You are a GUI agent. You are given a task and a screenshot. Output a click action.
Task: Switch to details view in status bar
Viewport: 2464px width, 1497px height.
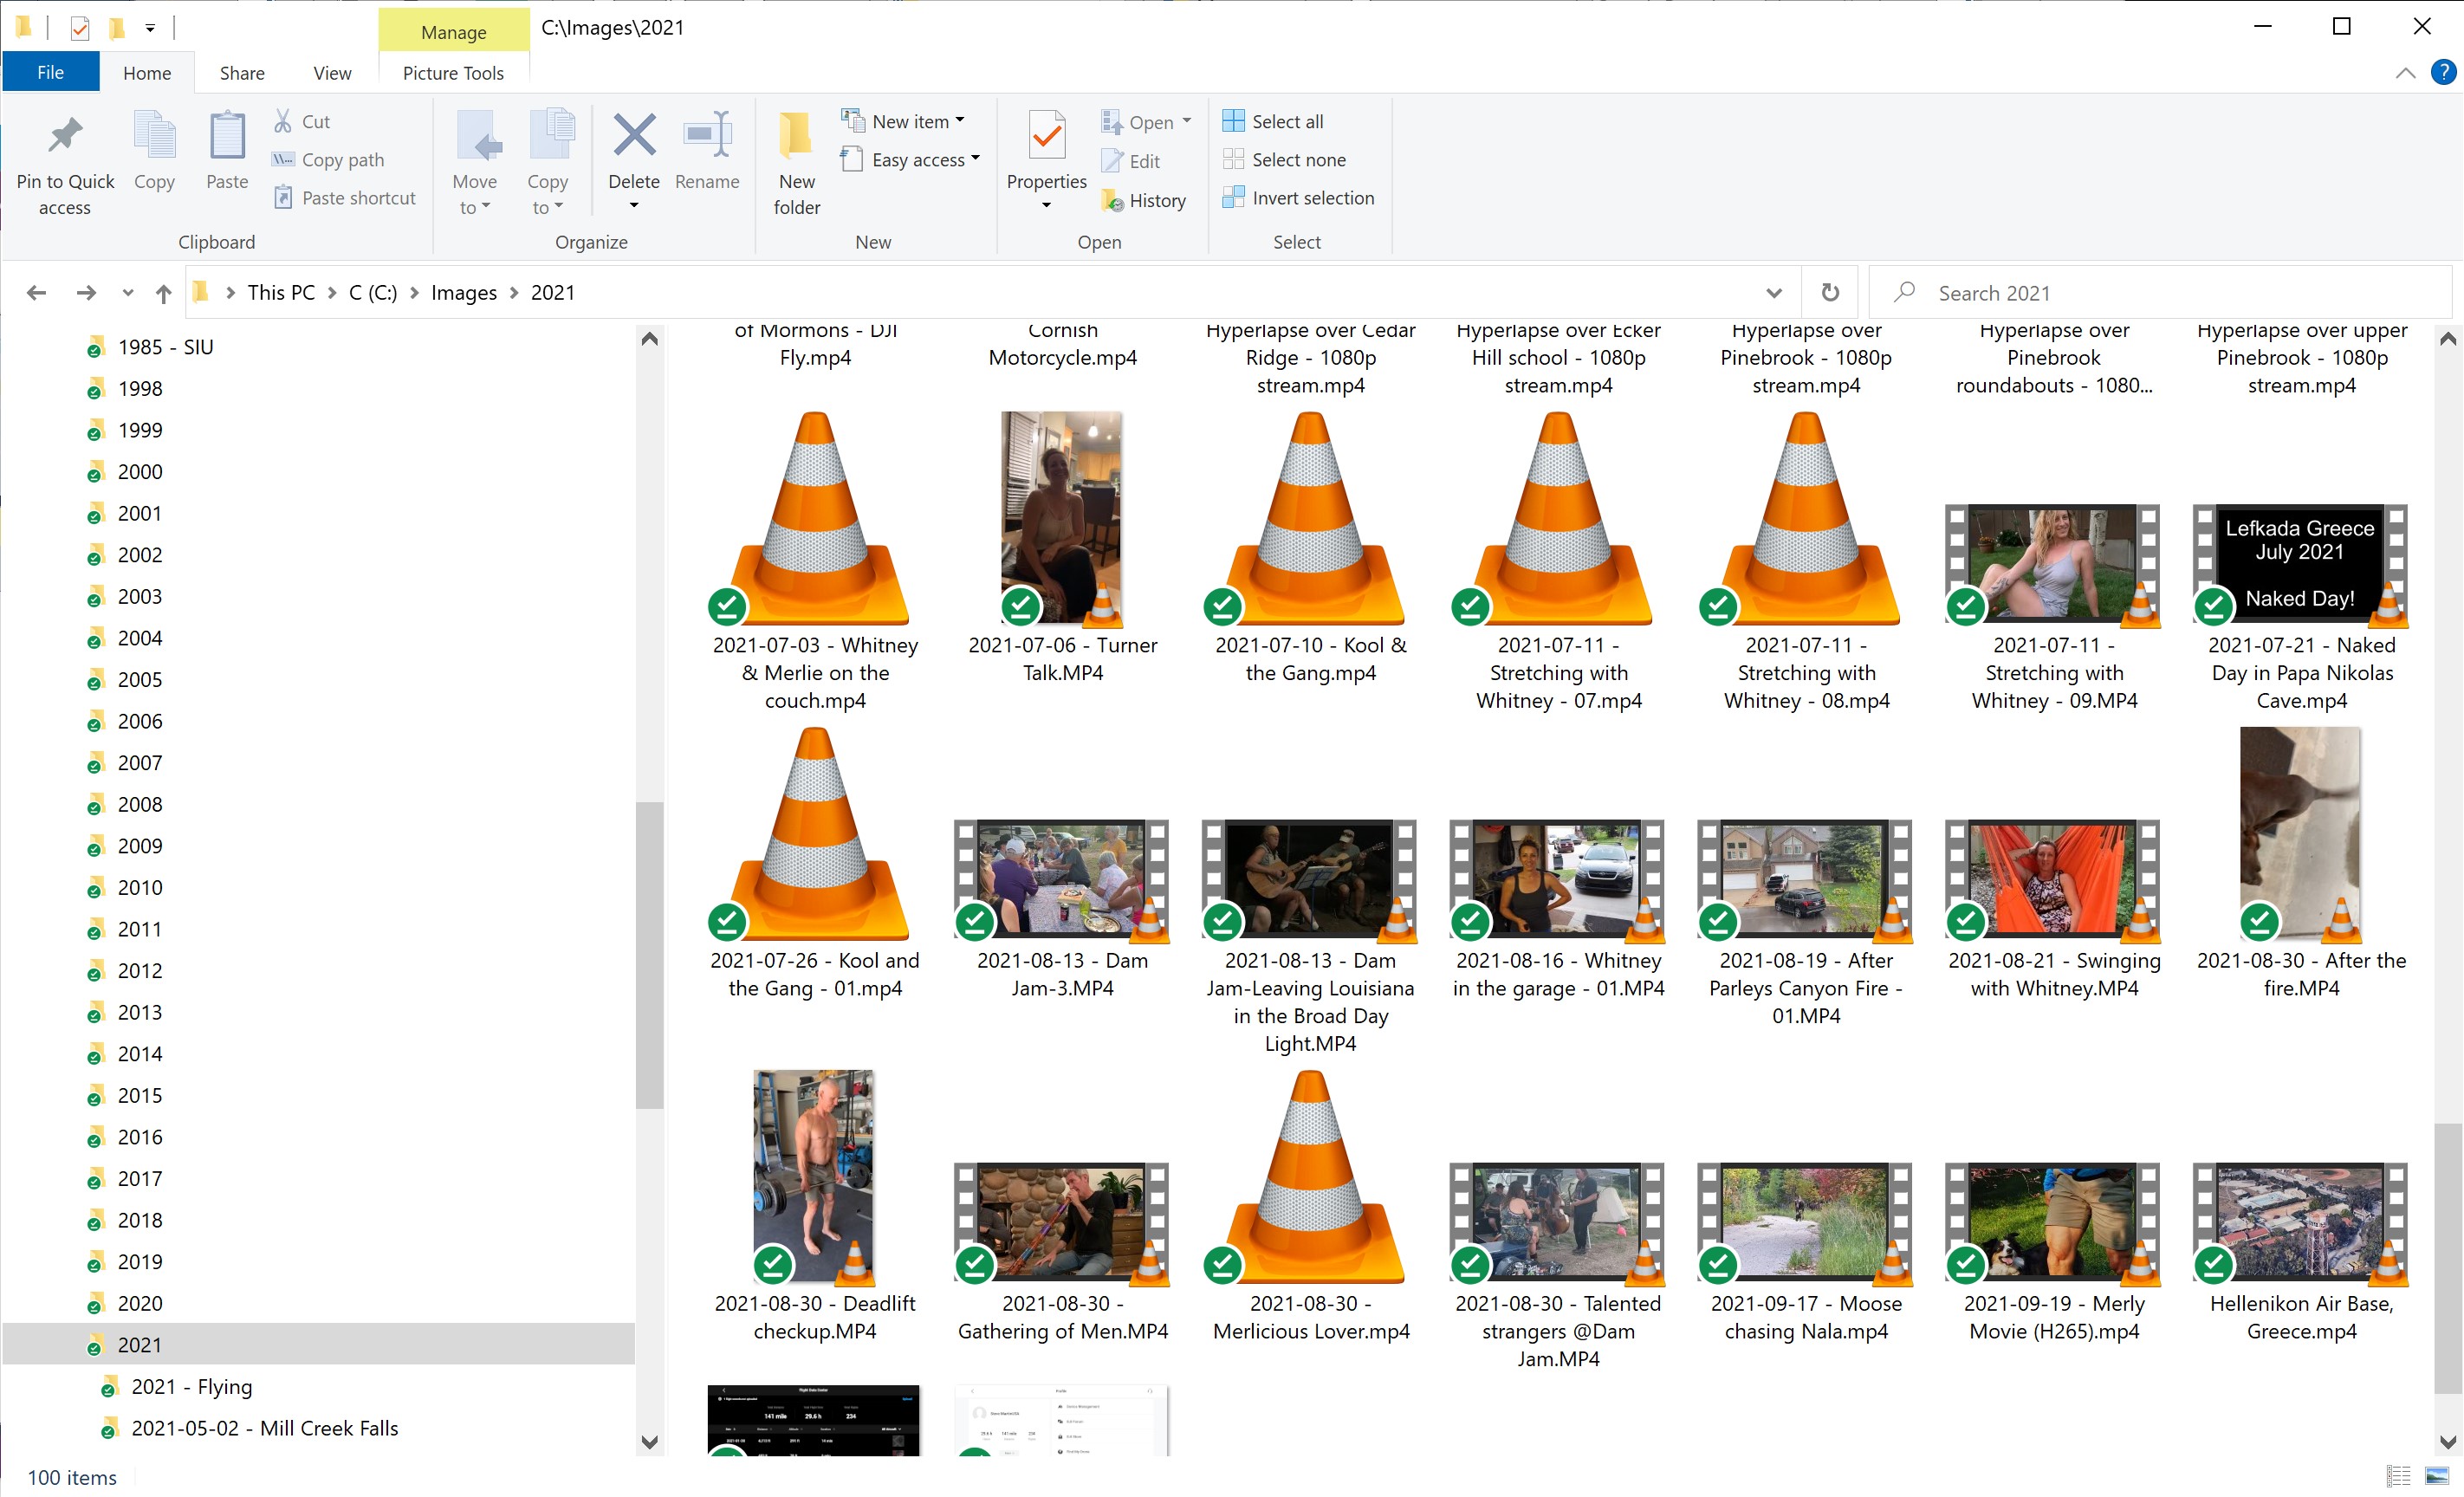[2399, 1475]
